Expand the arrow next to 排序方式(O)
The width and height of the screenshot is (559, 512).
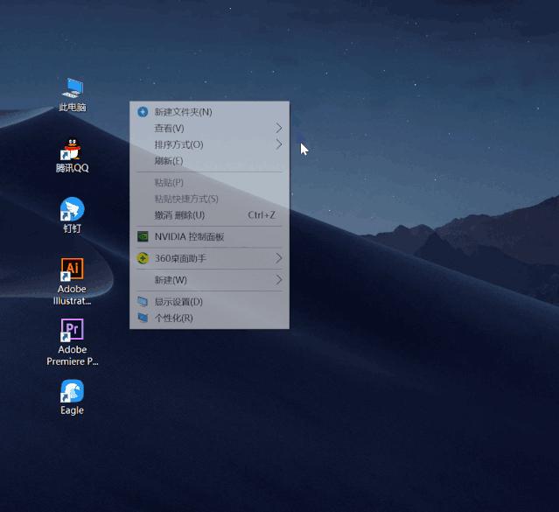point(279,144)
